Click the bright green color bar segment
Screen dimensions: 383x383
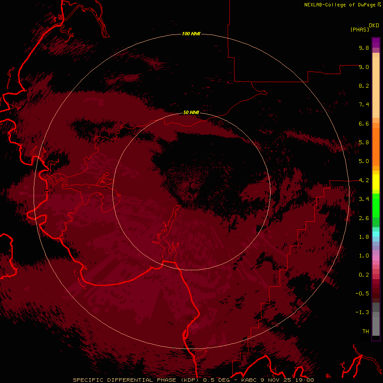click(x=376, y=205)
